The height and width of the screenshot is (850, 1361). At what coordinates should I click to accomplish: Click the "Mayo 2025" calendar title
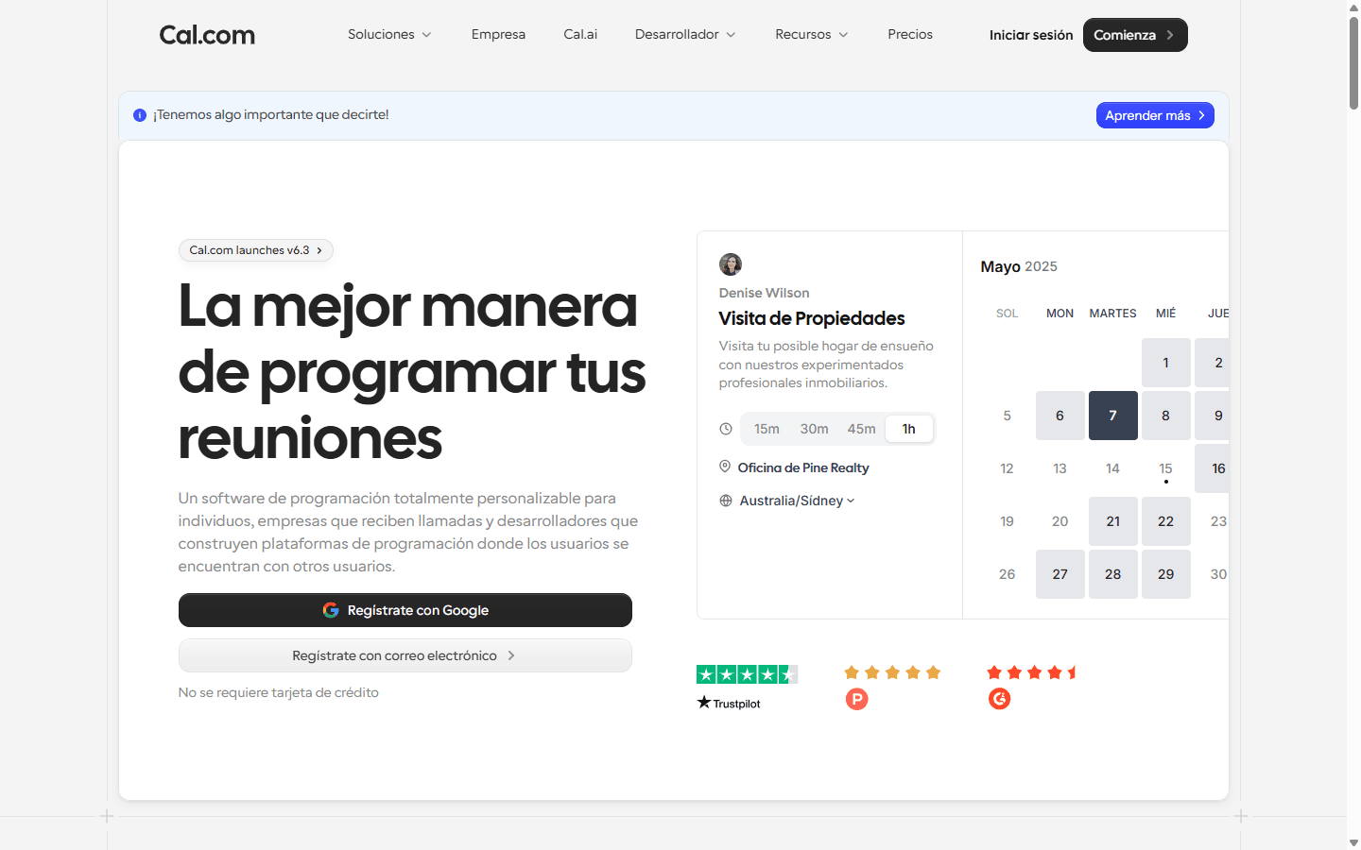click(x=1019, y=266)
